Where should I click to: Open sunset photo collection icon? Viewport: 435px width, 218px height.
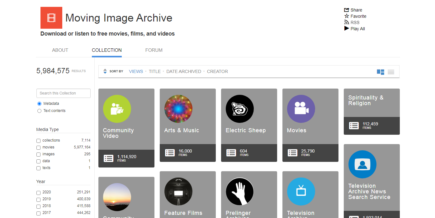point(117,197)
